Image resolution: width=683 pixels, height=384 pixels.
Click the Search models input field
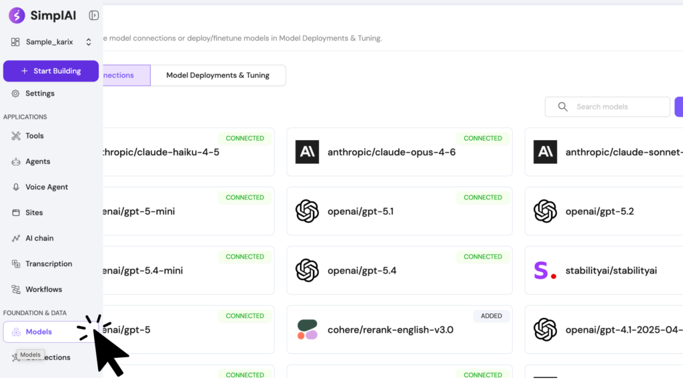pos(607,107)
